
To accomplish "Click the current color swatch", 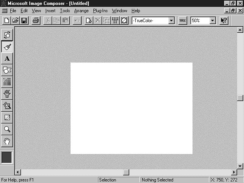I will click(x=7, y=157).
